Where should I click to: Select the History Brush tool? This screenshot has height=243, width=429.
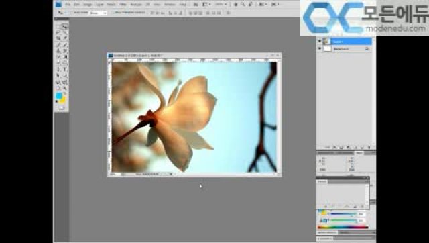pos(64,50)
